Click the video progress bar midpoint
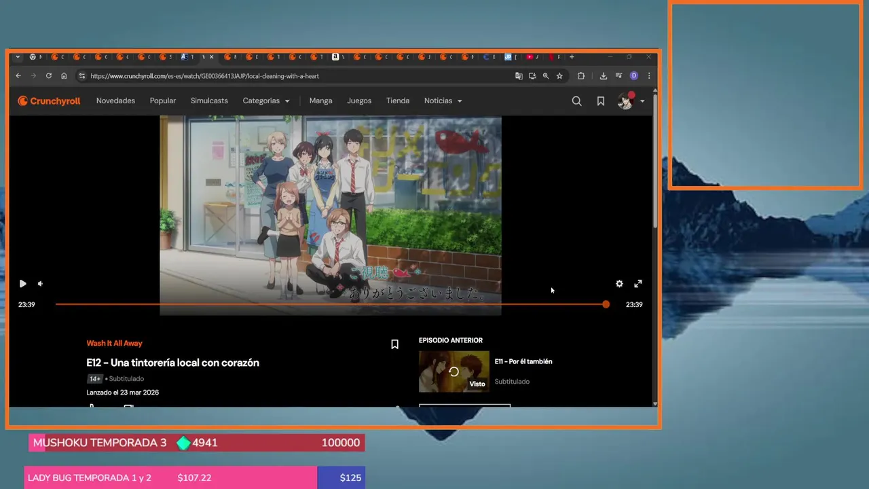Viewport: 869px width, 489px height. pos(331,304)
